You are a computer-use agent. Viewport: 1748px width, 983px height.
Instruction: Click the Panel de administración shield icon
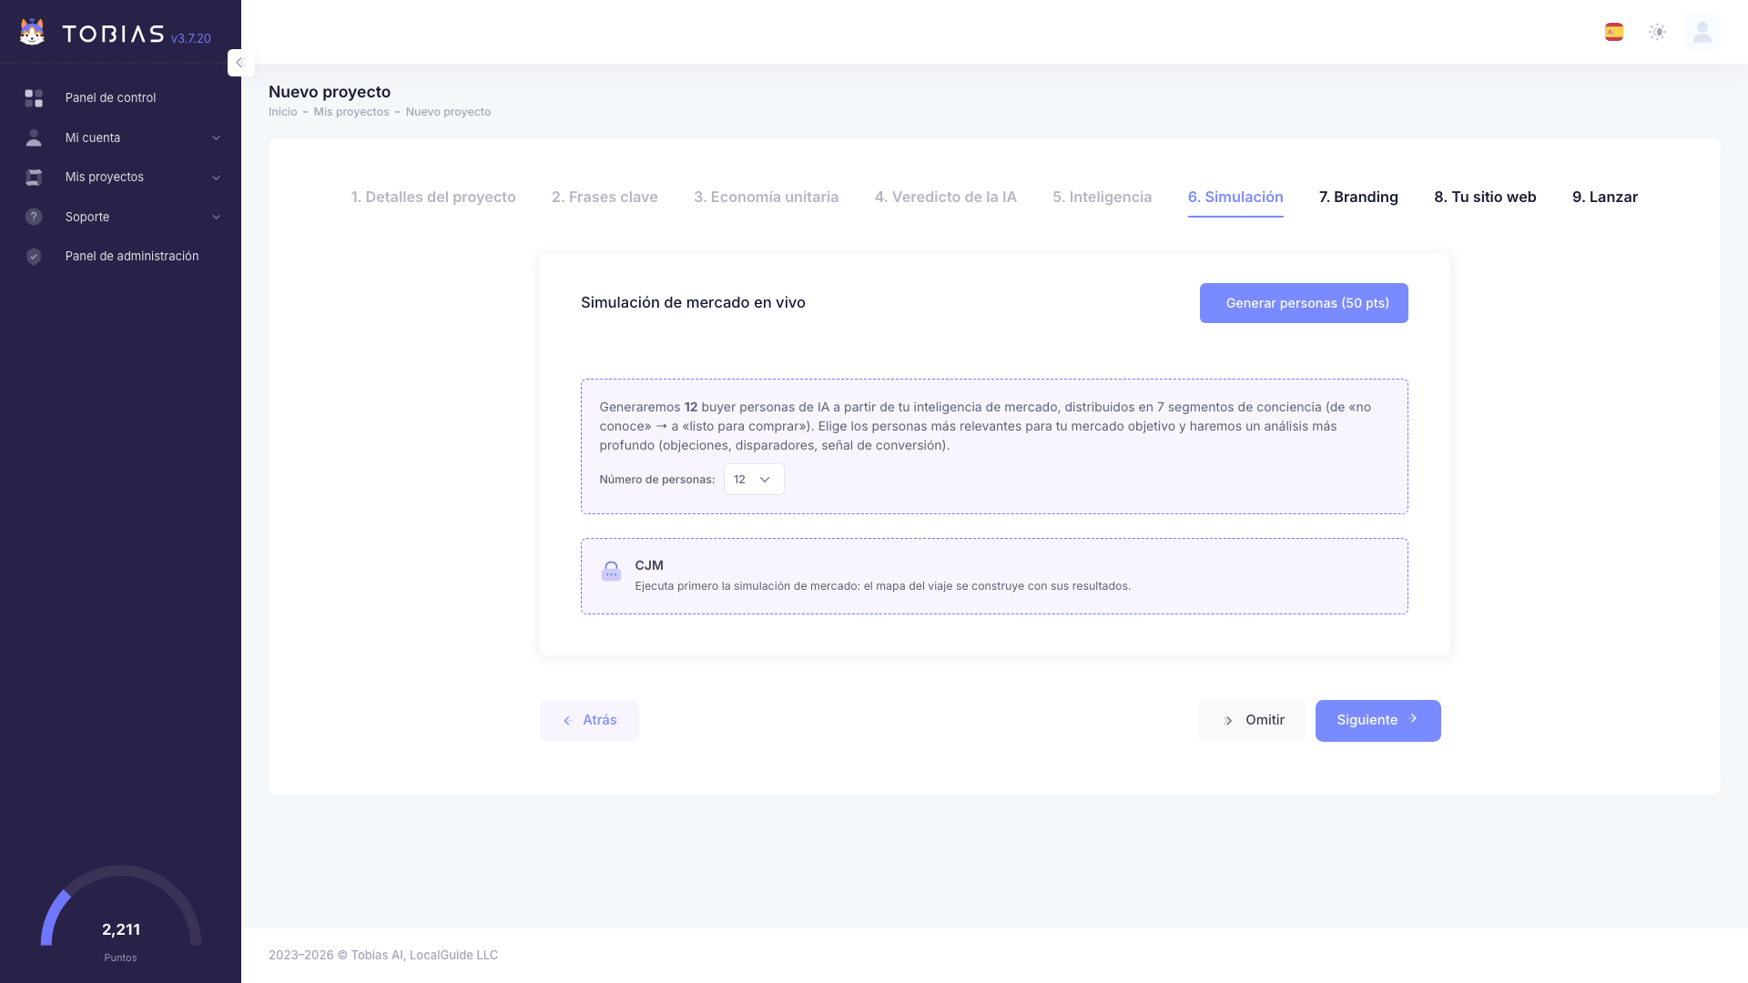(x=34, y=257)
